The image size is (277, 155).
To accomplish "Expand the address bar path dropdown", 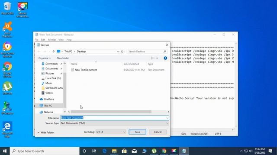I will pyautogui.click(x=118, y=52).
